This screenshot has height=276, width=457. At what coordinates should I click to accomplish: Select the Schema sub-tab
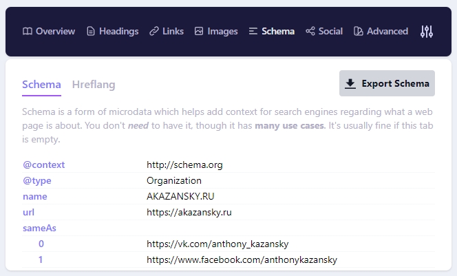pos(41,85)
